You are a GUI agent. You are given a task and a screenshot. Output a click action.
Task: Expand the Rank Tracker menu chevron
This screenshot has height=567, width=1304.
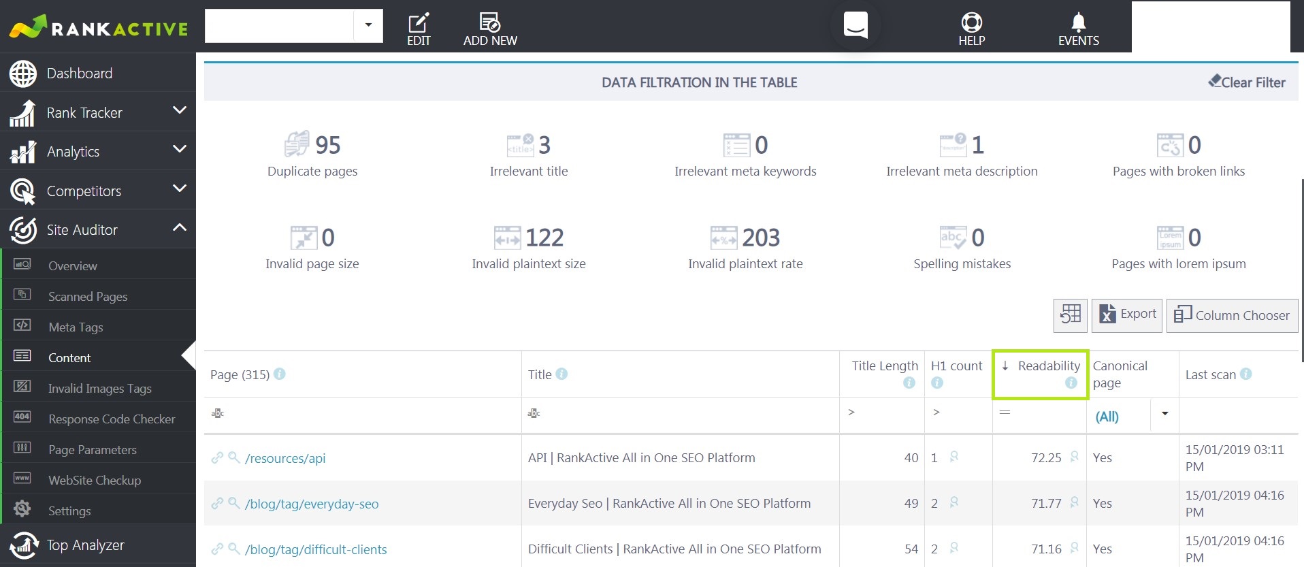point(180,110)
